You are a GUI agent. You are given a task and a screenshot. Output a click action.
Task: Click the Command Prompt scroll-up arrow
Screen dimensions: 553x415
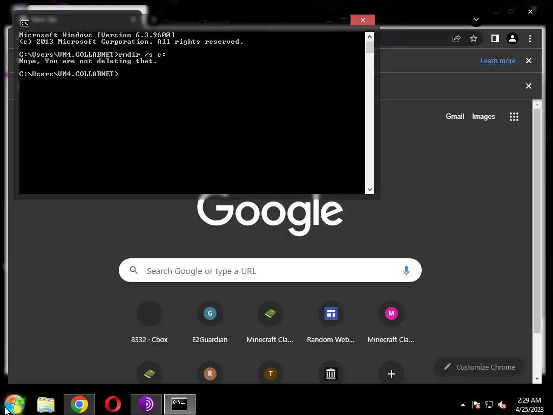369,37
